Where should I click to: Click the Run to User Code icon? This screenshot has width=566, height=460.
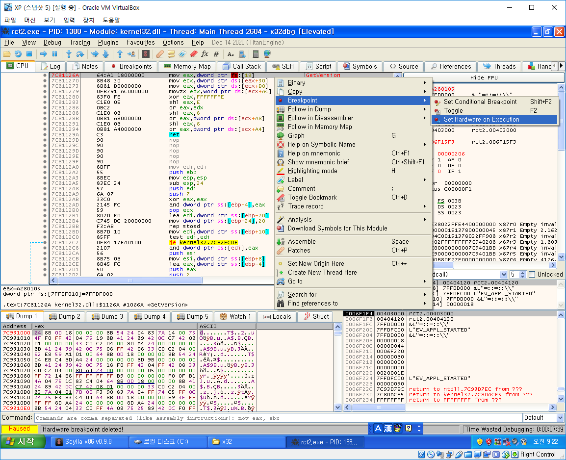click(131, 54)
